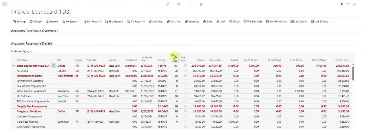Click the City column header

point(59,60)
